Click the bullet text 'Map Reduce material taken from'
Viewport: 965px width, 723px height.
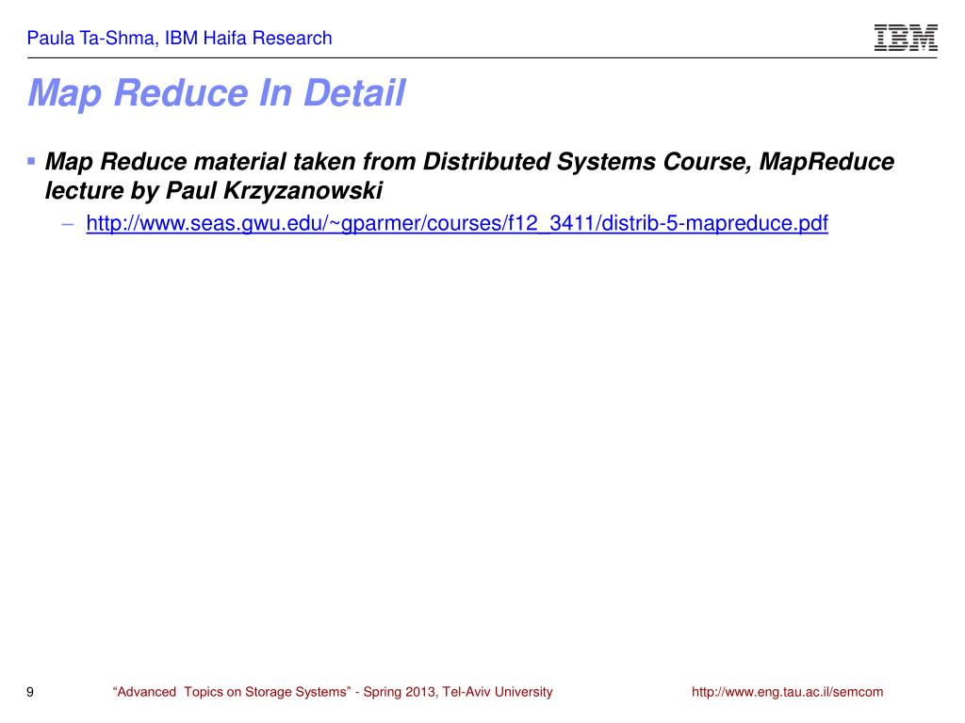click(x=230, y=162)
